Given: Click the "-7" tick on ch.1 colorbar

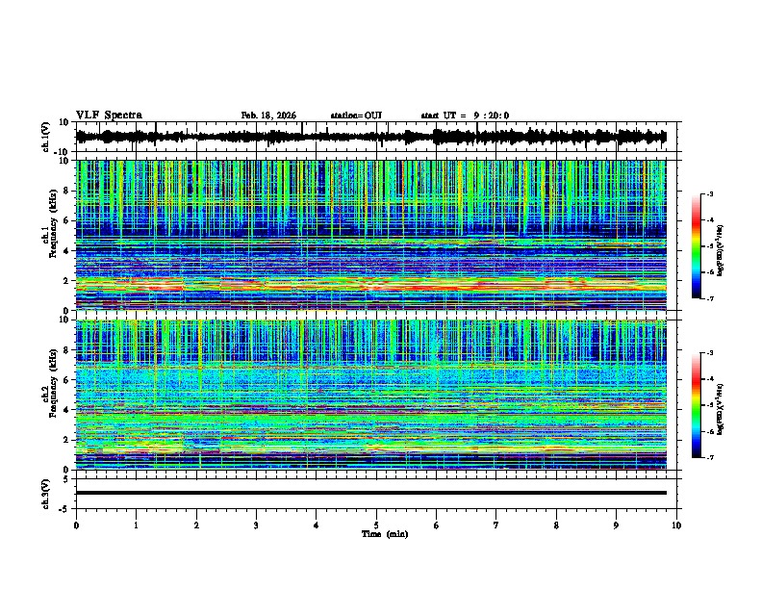Looking at the screenshot, I should pyautogui.click(x=709, y=298).
